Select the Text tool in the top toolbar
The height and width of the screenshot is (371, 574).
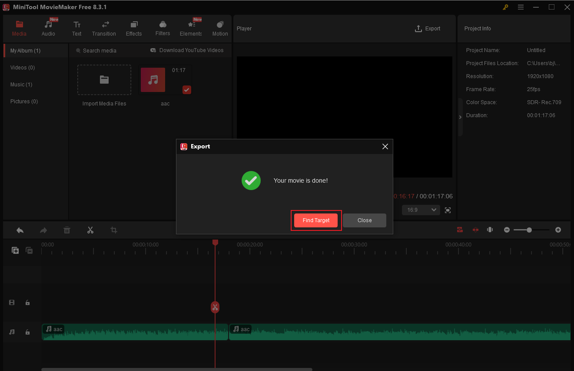tap(76, 28)
